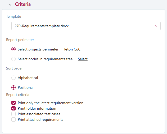Click the Criteria section heading
167x134 pixels.
pos(23,4)
